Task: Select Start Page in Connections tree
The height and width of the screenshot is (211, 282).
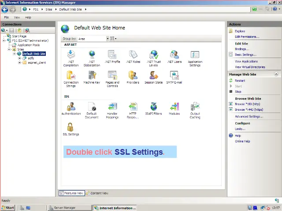Action: pos(19,36)
